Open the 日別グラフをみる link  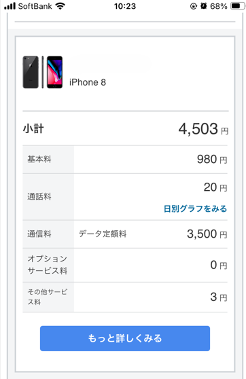pos(195,209)
